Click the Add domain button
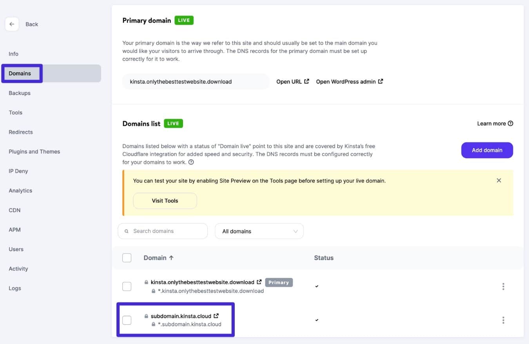The image size is (529, 344). [487, 150]
